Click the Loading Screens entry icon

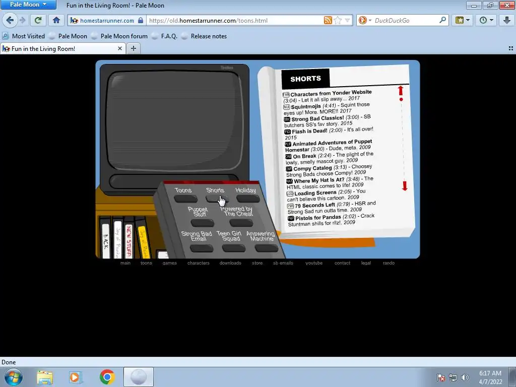pyautogui.click(x=290, y=193)
